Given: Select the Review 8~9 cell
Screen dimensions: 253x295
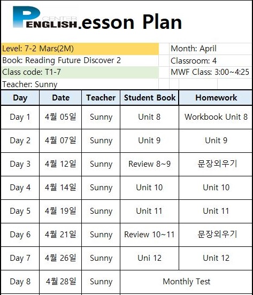Looking at the screenshot, I should (149, 164).
